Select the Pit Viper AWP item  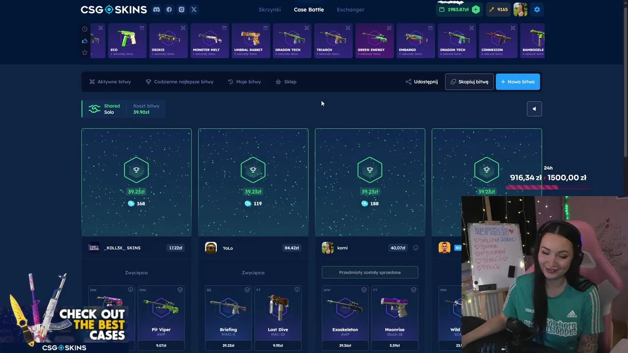161,318
